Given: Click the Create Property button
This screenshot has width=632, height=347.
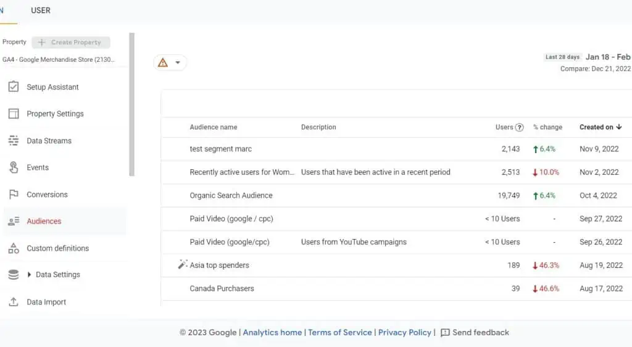Looking at the screenshot, I should tap(71, 42).
